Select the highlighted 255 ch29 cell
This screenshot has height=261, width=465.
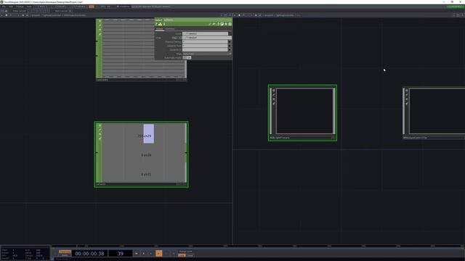click(148, 133)
